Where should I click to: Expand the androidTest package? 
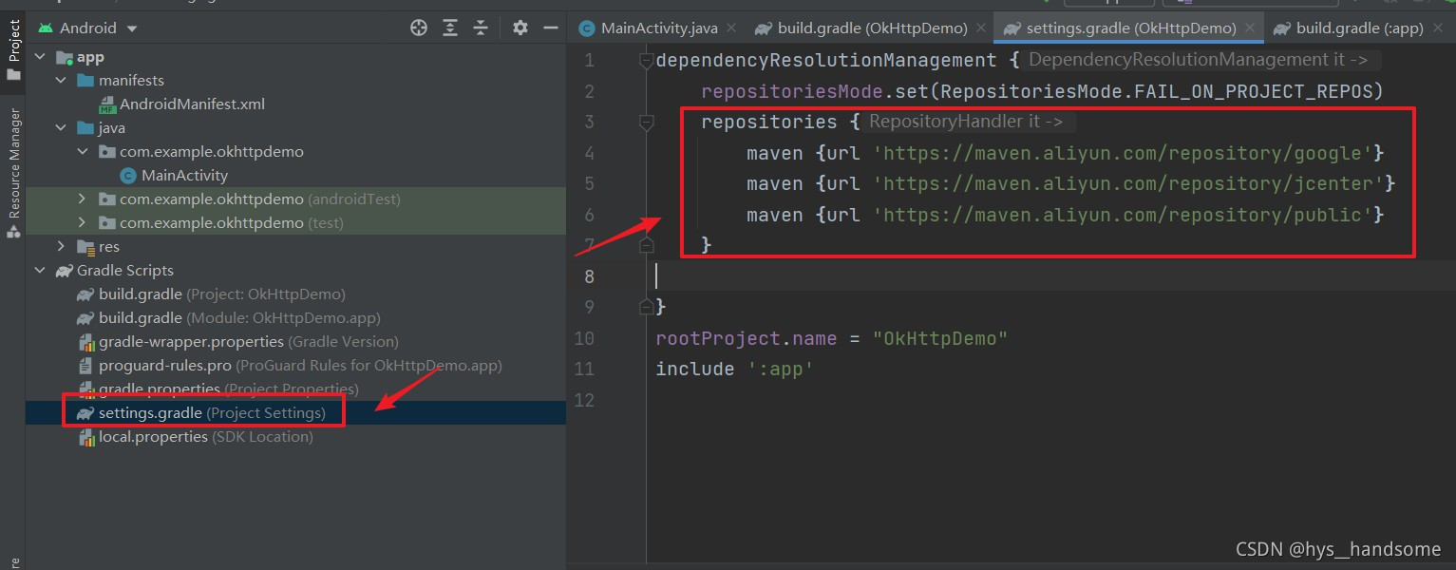tap(83, 199)
